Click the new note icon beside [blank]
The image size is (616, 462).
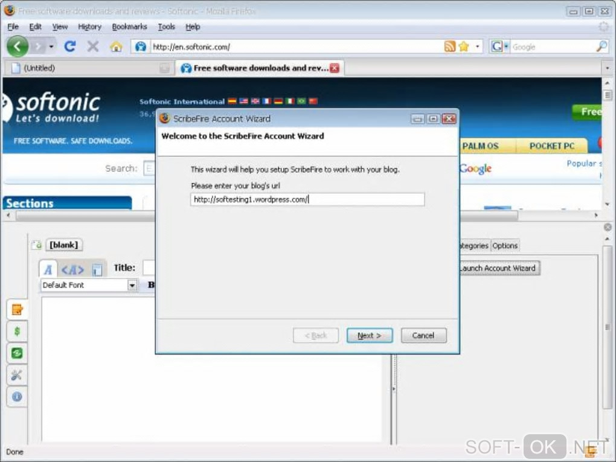(37, 245)
